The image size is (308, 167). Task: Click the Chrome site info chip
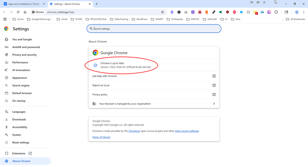pyautogui.click(x=38, y=12)
